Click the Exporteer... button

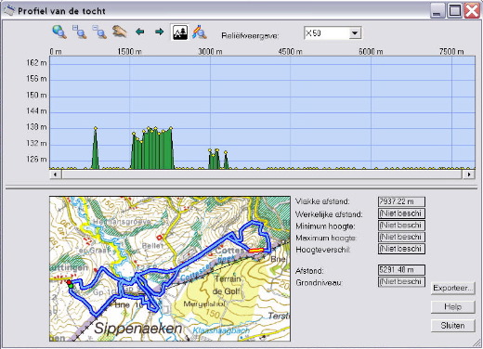click(452, 288)
